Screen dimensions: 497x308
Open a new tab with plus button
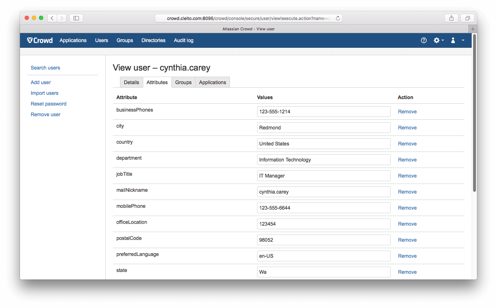[x=473, y=29]
